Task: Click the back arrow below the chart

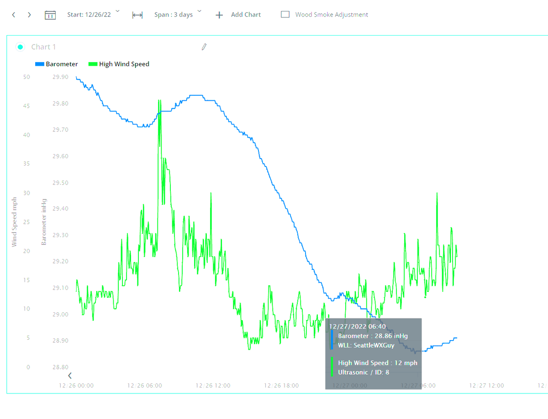Action: 70,375
